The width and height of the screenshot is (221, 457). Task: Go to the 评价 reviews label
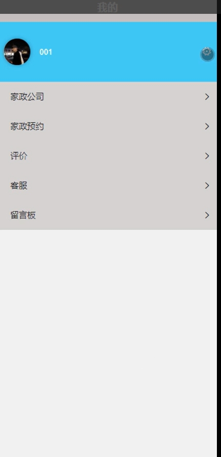pyautogui.click(x=19, y=156)
